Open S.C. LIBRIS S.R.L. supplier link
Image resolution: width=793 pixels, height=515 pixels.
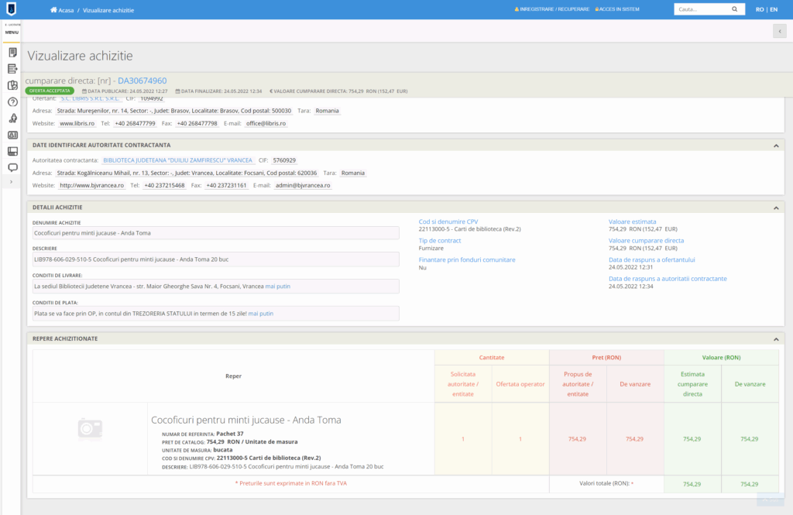(90, 98)
